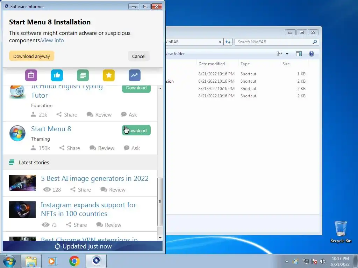Open the Start Menu 8 title link
358x268 pixels.
[51, 129]
